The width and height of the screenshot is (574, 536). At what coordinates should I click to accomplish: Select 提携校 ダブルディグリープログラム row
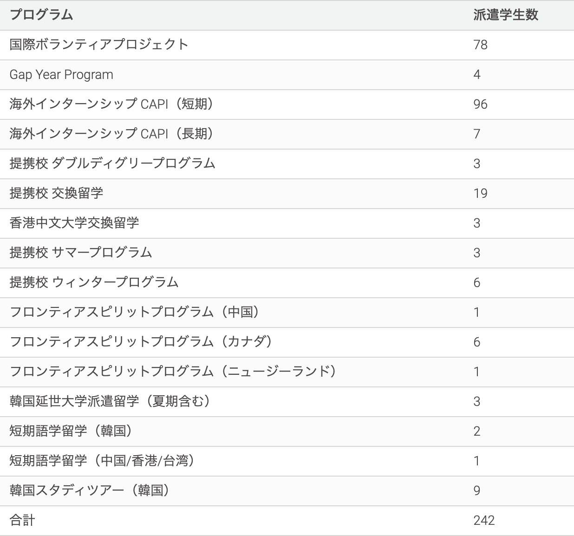[x=112, y=163]
